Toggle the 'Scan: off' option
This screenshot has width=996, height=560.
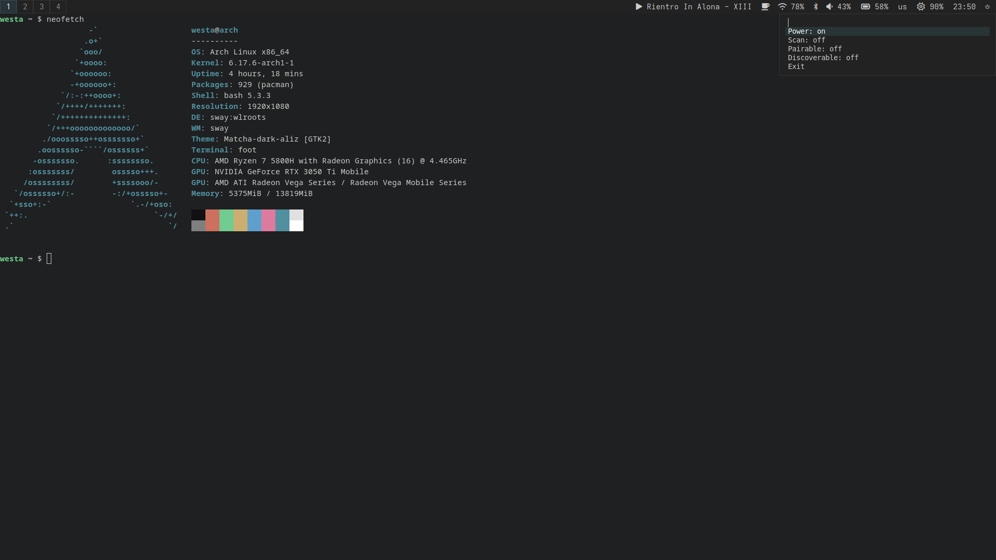[807, 40]
